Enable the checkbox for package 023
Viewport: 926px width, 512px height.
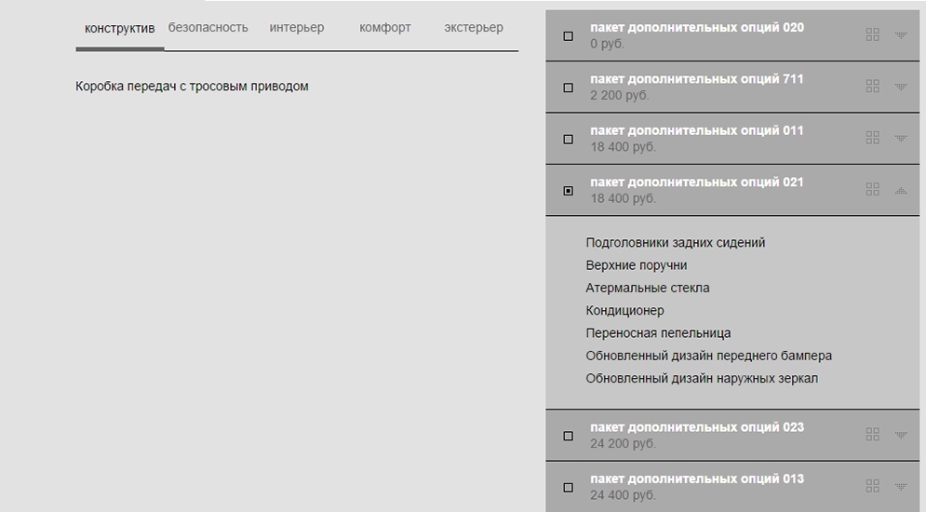[569, 436]
